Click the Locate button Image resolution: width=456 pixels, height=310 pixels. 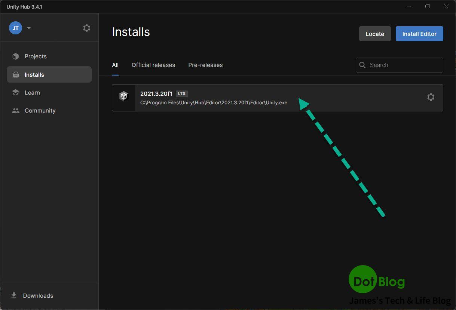coord(375,34)
